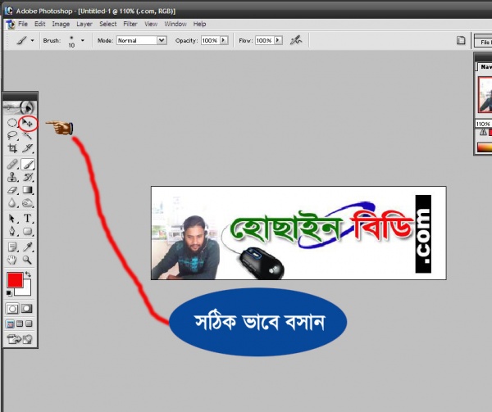492x412 pixels.
Task: Open the View menu
Action: coord(151,24)
